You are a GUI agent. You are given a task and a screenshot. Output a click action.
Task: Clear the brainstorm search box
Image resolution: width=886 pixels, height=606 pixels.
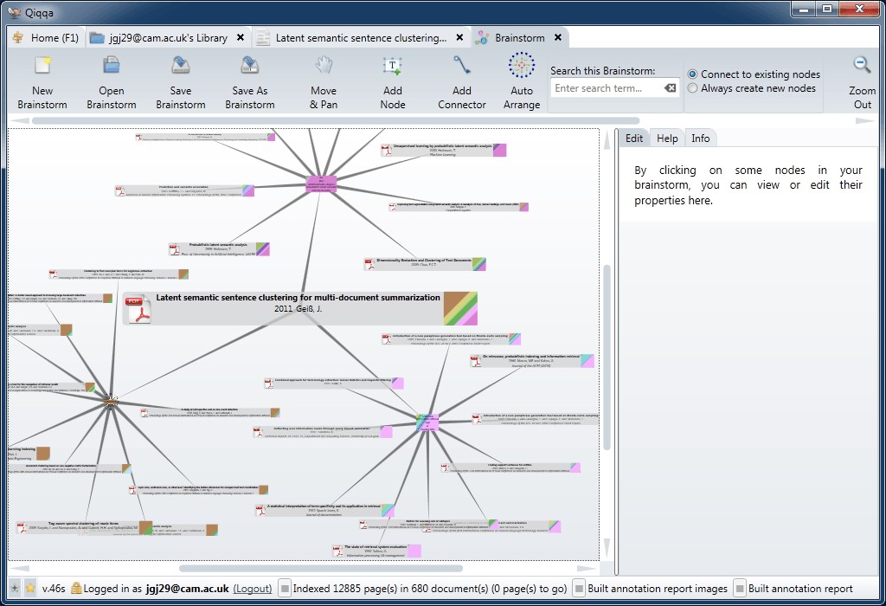coord(670,88)
